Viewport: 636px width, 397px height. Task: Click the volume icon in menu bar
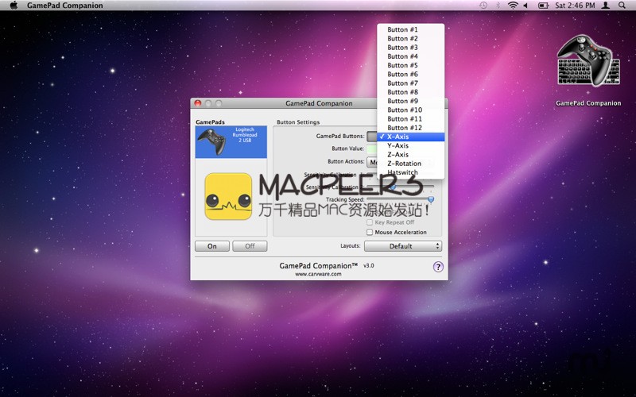pyautogui.click(x=526, y=6)
